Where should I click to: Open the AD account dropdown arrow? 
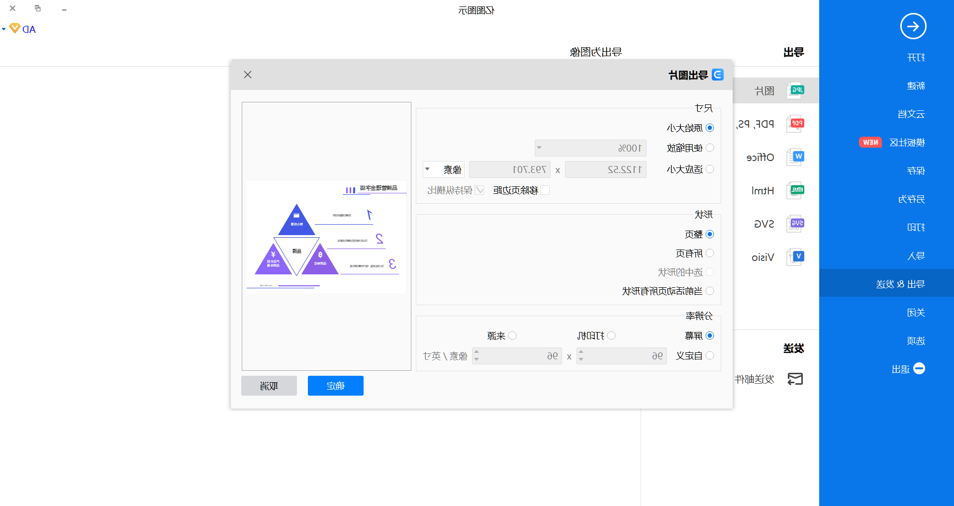[x=4, y=29]
